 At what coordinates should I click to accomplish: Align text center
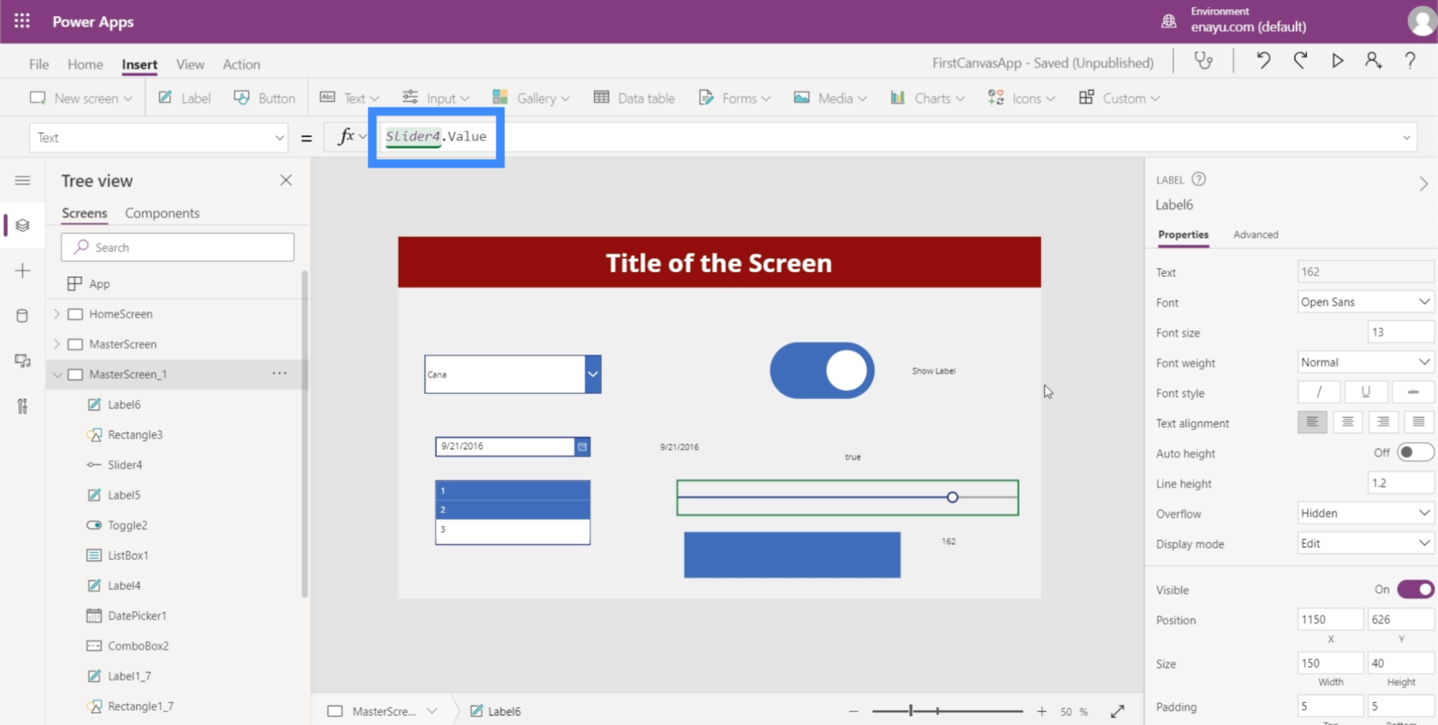point(1348,422)
